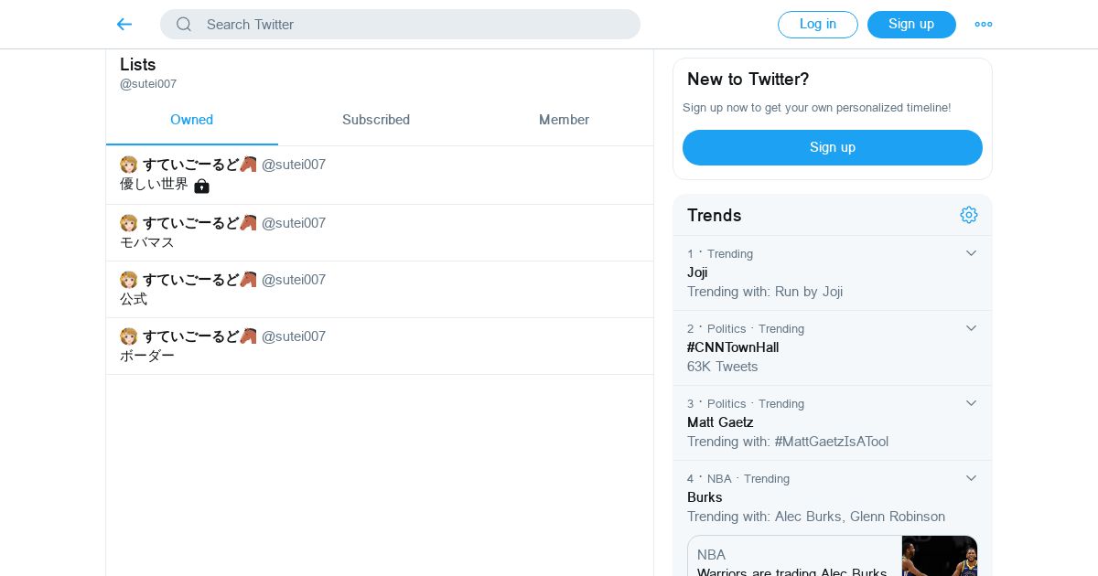Click the back arrow icon

pos(124,25)
